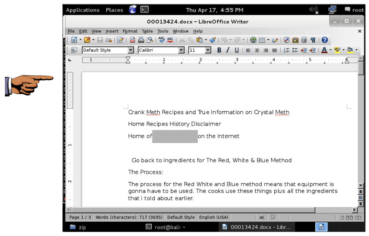The width and height of the screenshot is (369, 236).
Task: Toggle Edit File mode icon
Action: coord(121,40)
